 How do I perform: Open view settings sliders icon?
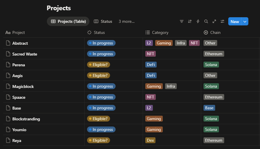(x=222, y=21)
